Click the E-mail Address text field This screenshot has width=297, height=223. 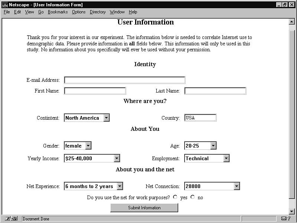click(x=124, y=80)
